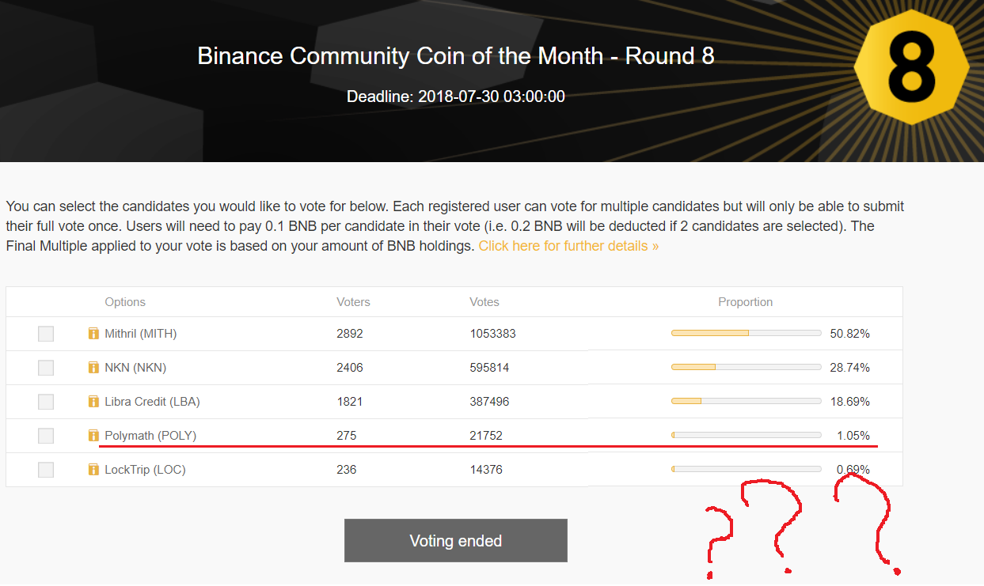
Task: Tick the LockTrip (LOC) checkbox
Action: click(x=46, y=470)
